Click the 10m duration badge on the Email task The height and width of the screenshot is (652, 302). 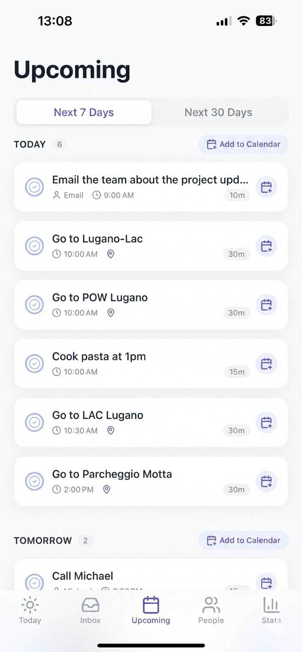pos(237,195)
